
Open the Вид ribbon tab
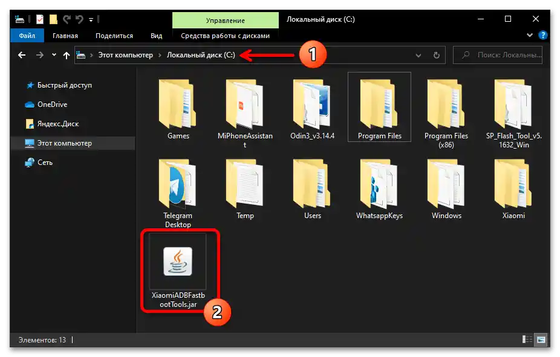pyautogui.click(x=157, y=36)
